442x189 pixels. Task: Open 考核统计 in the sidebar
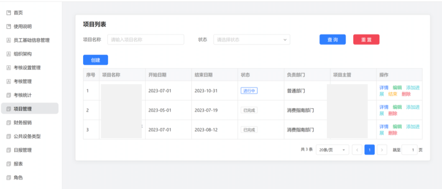click(29, 95)
